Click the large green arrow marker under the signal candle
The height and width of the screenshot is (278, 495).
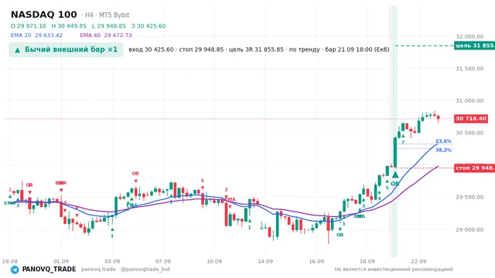click(395, 175)
